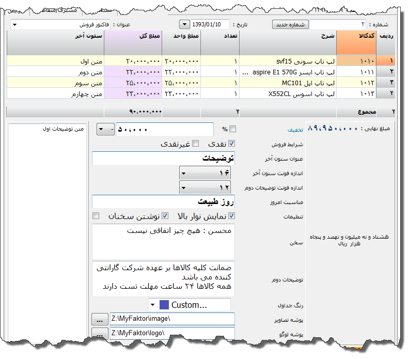
Task: Uncheck the نقدی (cash) checkbox
Action: pyautogui.click(x=232, y=144)
